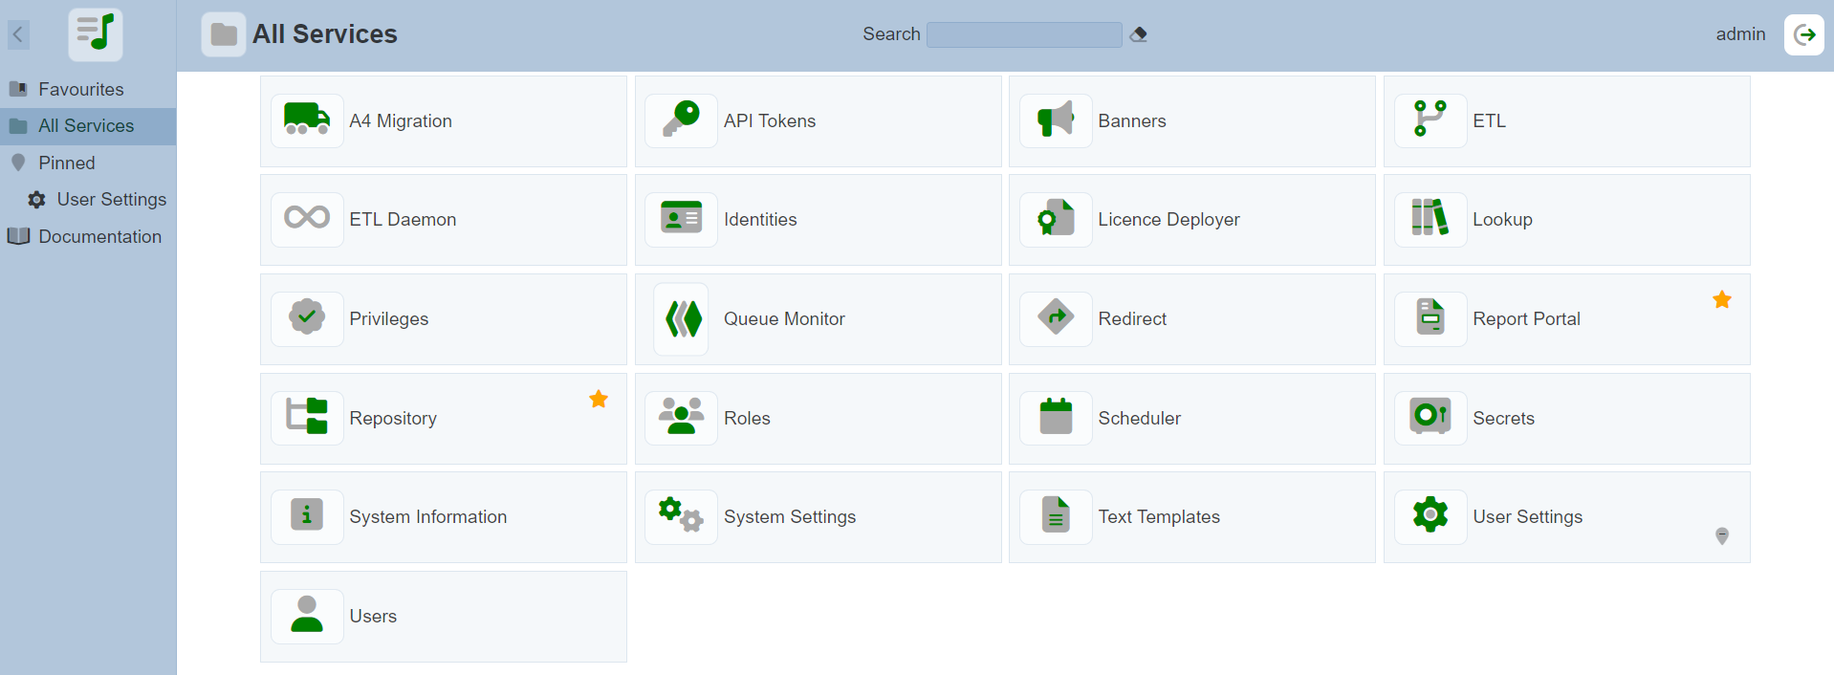Open the A4 Migration truck icon

(306, 120)
